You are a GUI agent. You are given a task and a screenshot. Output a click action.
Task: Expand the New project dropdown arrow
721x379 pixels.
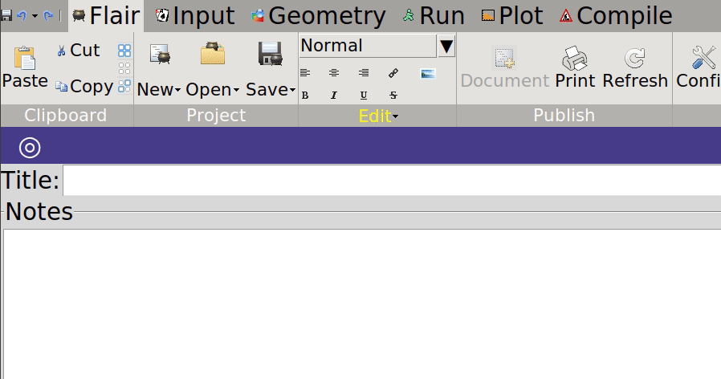pos(178,90)
